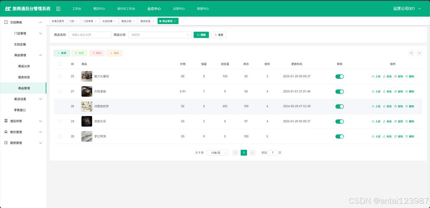
Task: Open the 商品分类 filter dropdown
Action: point(160,35)
